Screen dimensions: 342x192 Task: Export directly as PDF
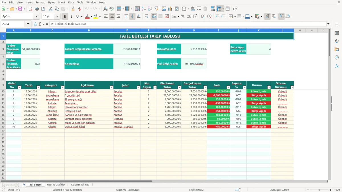30,9
